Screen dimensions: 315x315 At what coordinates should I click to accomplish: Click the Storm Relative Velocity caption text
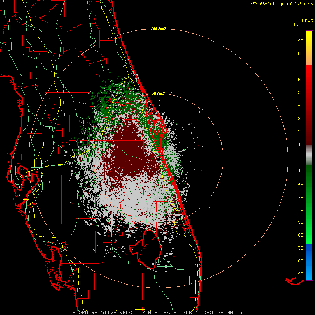[x=157, y=313]
